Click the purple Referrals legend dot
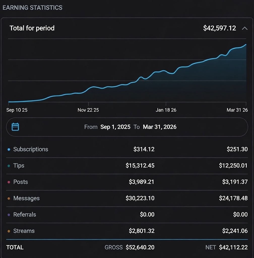 coord(9,215)
